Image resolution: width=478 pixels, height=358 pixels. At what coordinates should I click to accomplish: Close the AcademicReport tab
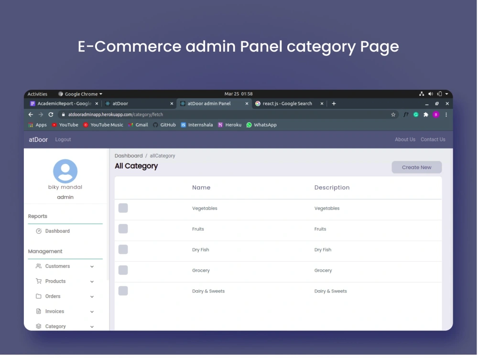coord(97,104)
